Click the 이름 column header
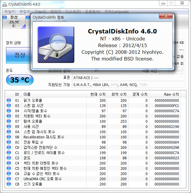 (x=54, y=94)
